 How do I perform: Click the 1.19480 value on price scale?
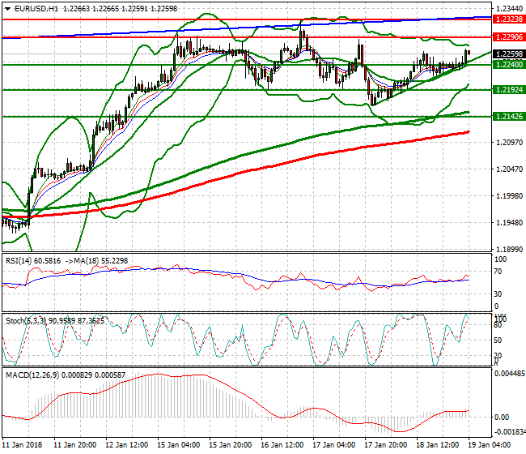[508, 223]
